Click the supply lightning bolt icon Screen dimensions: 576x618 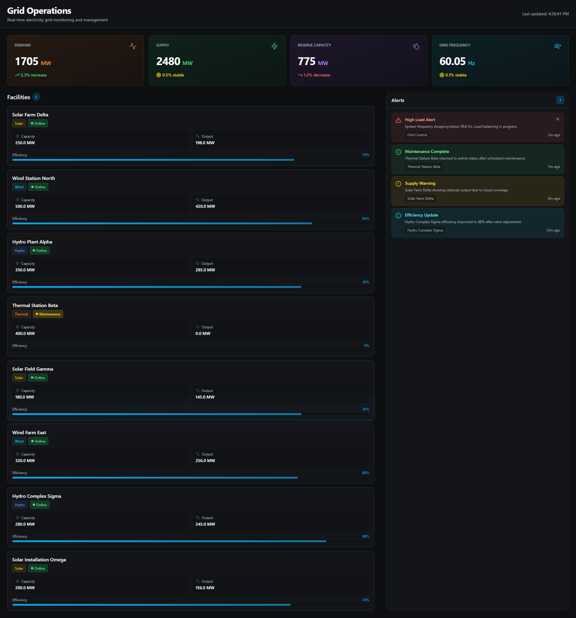tap(274, 46)
